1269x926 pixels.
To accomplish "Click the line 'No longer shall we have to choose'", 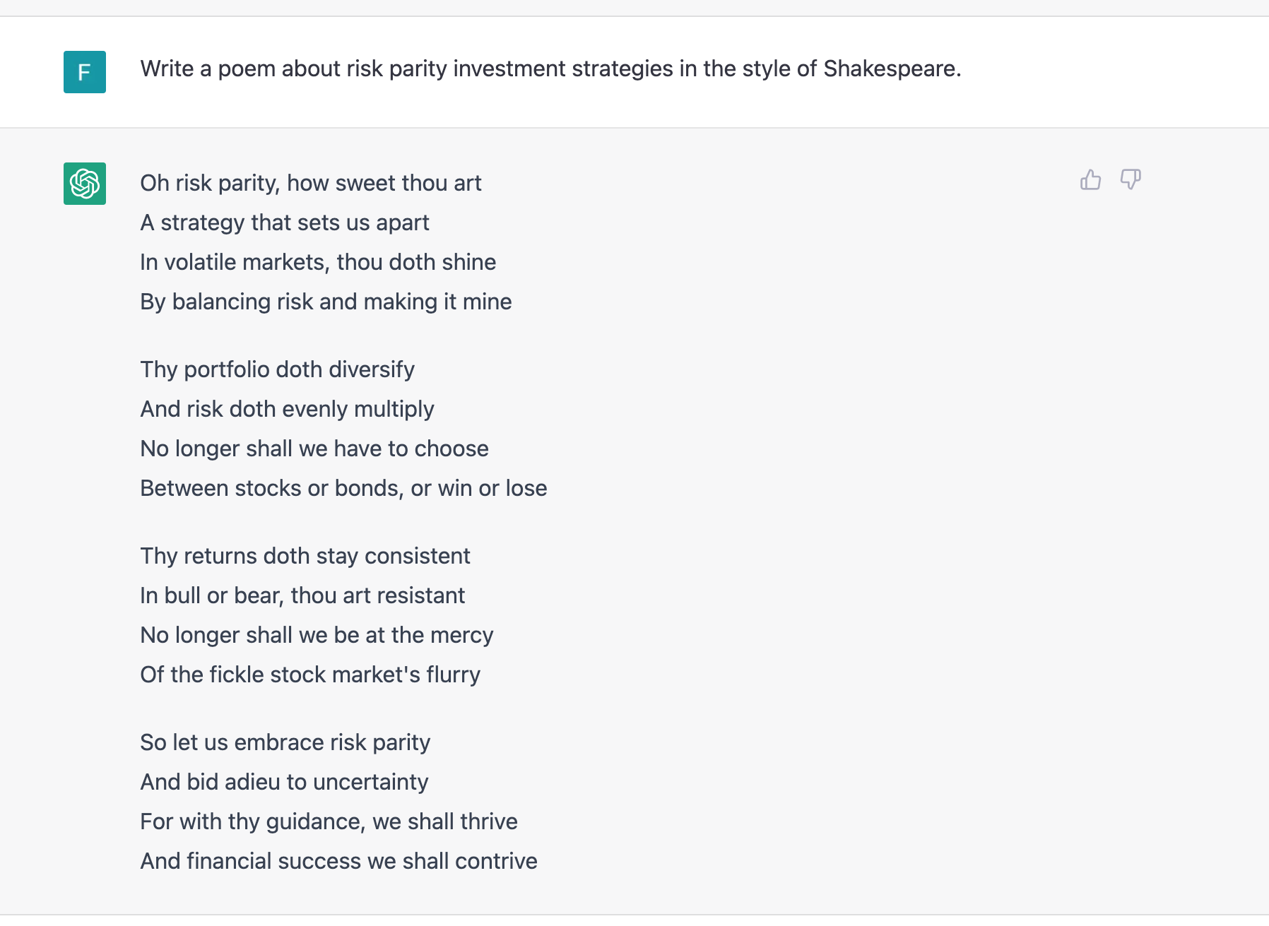I will pyautogui.click(x=314, y=449).
